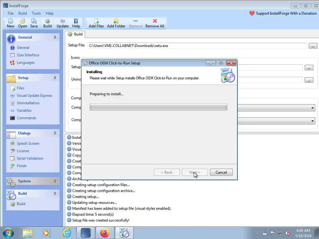The width and height of the screenshot is (319, 239).
Task: Open the media player taskbar icon
Action: [x=46, y=233]
